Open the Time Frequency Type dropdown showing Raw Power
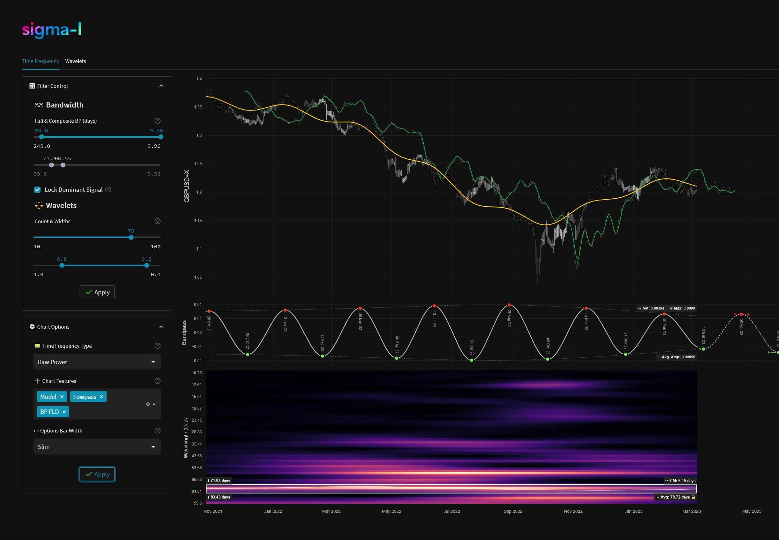This screenshot has width=779, height=540. click(97, 361)
